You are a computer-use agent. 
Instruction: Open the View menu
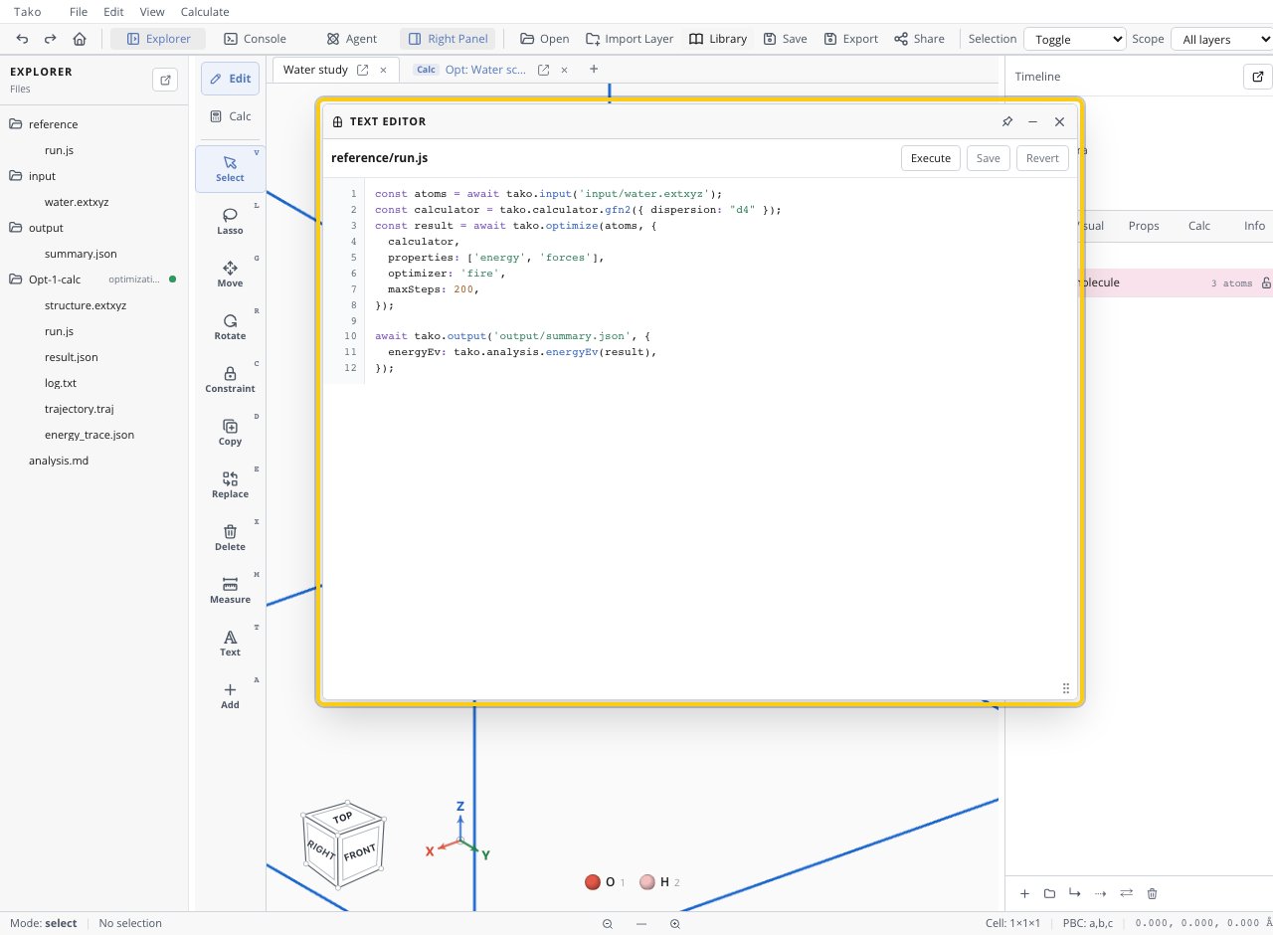pyautogui.click(x=152, y=12)
